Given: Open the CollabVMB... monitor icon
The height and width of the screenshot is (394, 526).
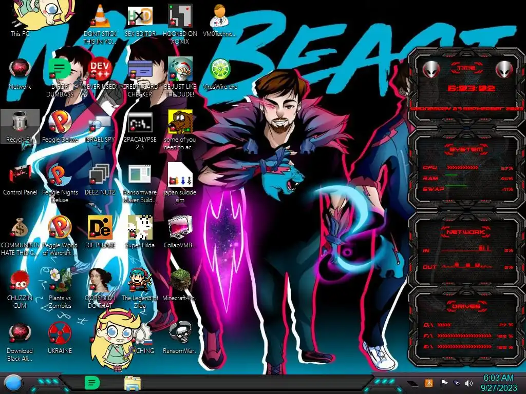Looking at the screenshot, I should tap(180, 228).
